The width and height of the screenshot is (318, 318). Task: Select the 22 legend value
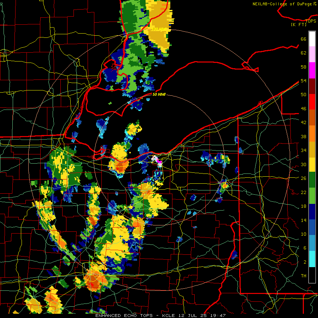pos(304,192)
